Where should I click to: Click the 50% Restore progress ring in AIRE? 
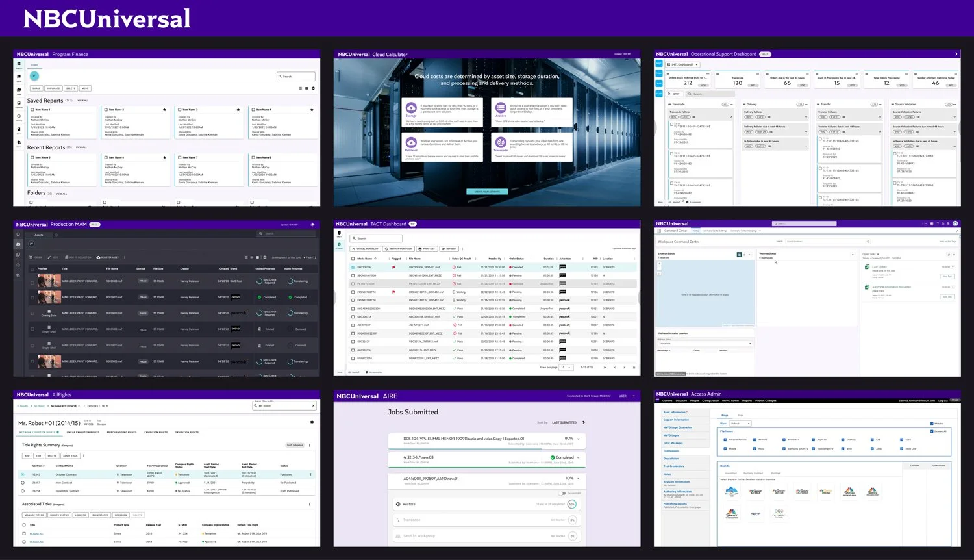[572, 504]
